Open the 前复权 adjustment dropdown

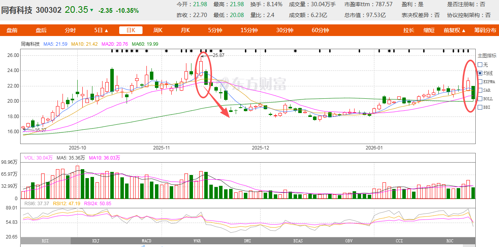tap(454, 30)
